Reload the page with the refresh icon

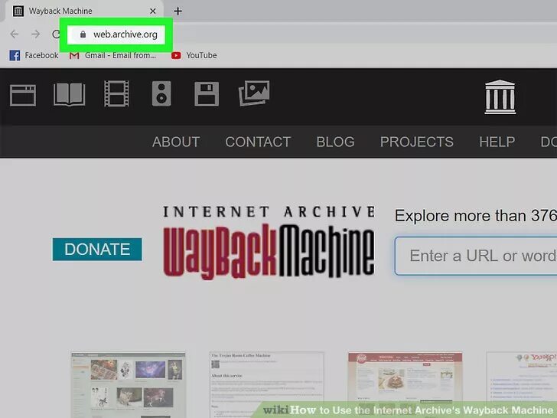click(56, 34)
